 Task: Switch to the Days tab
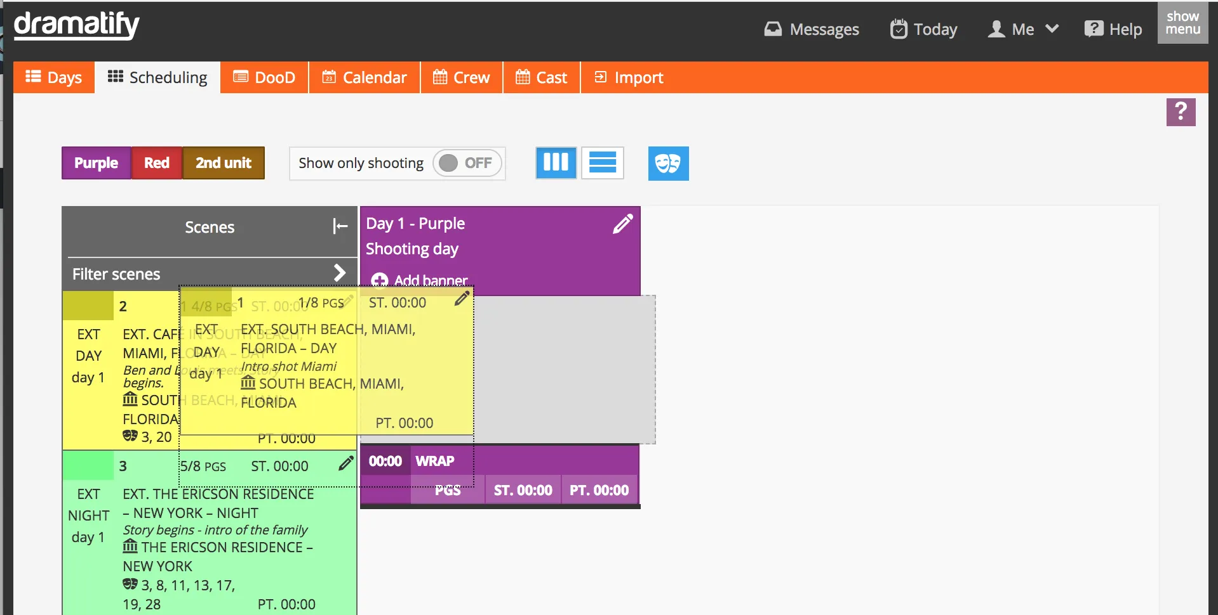[54, 77]
